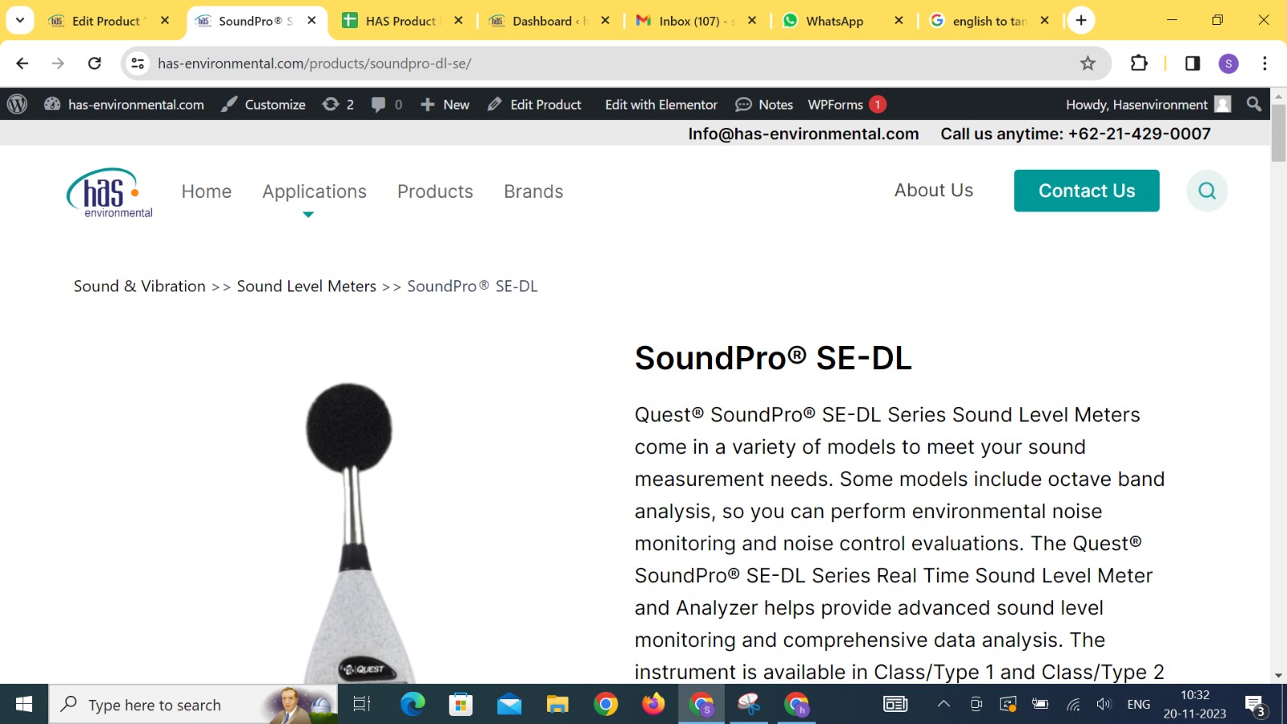This screenshot has height=724, width=1287.
Task: Open the Mail app from taskbar
Action: (509, 705)
